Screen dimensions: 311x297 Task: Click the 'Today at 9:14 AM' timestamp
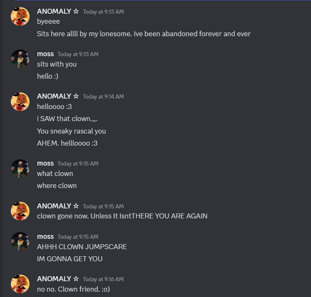pyautogui.click(x=104, y=97)
